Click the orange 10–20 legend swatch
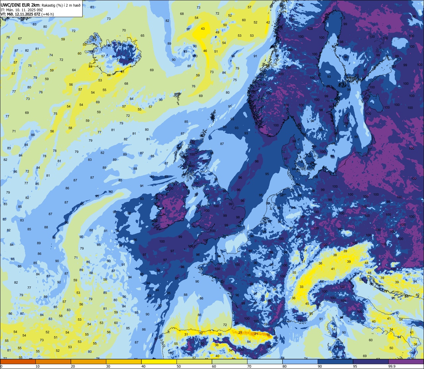Viewport: 424px width, 369px height. click(x=53, y=362)
